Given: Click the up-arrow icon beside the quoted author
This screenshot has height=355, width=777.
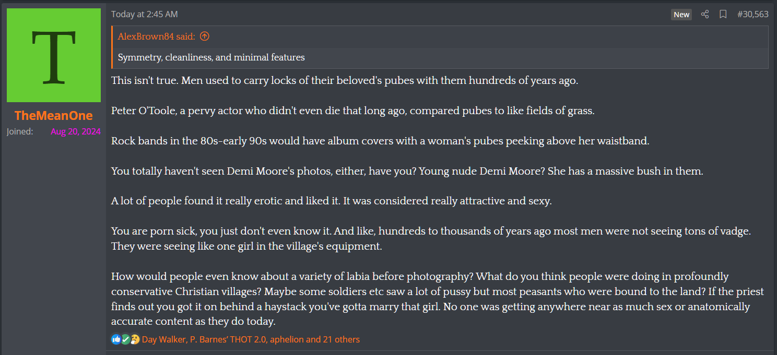Looking at the screenshot, I should [205, 36].
